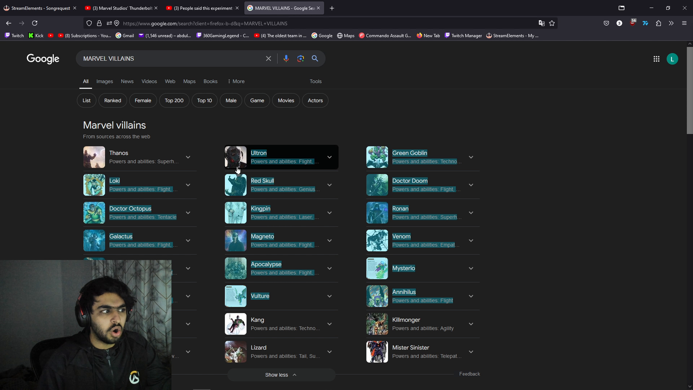Expand the Thanos entry chevron
693x390 pixels.
tap(188, 157)
